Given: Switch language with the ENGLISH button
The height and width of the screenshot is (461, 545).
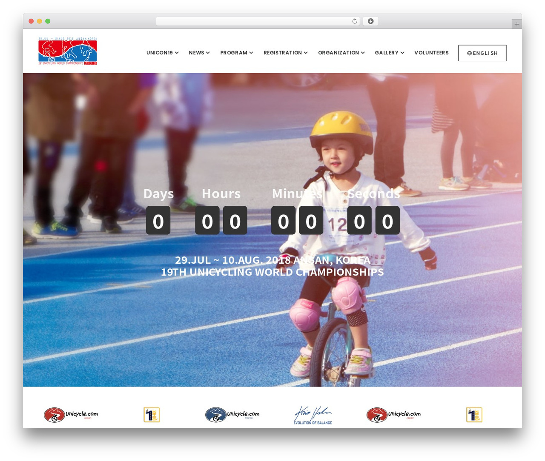Looking at the screenshot, I should click(x=482, y=53).
